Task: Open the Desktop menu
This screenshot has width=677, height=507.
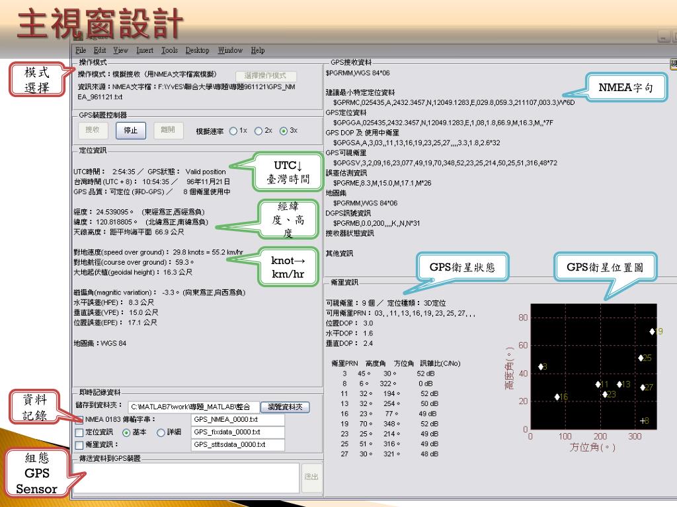Action: pyautogui.click(x=197, y=50)
